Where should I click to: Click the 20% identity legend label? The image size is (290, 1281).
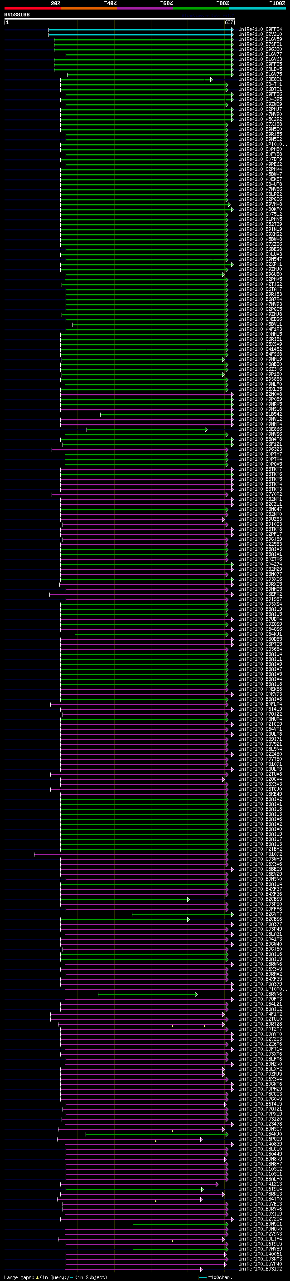point(56,3)
